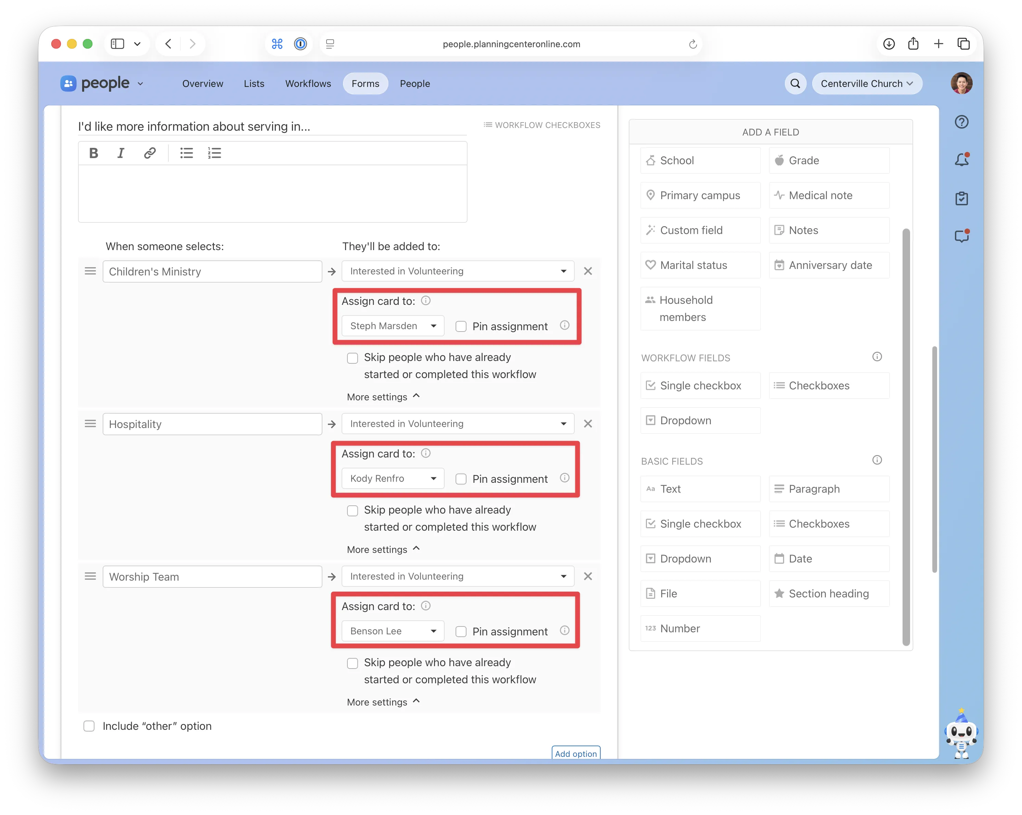Add a Household members field

[x=700, y=308]
